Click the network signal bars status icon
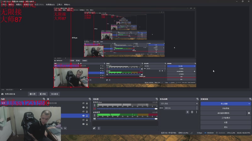Screen dimensions: 252x141 [x=192, y=133]
